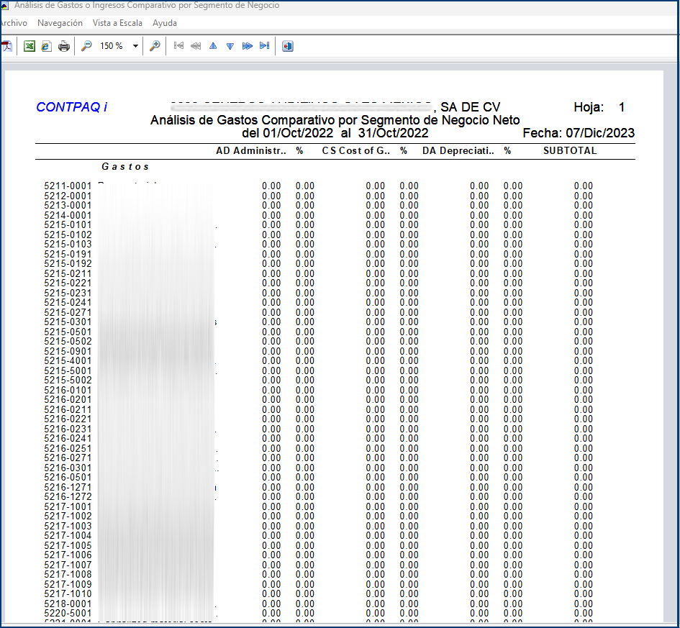Select account code 5216-0251
Viewport: 680px width, 628px height.
pos(68,449)
